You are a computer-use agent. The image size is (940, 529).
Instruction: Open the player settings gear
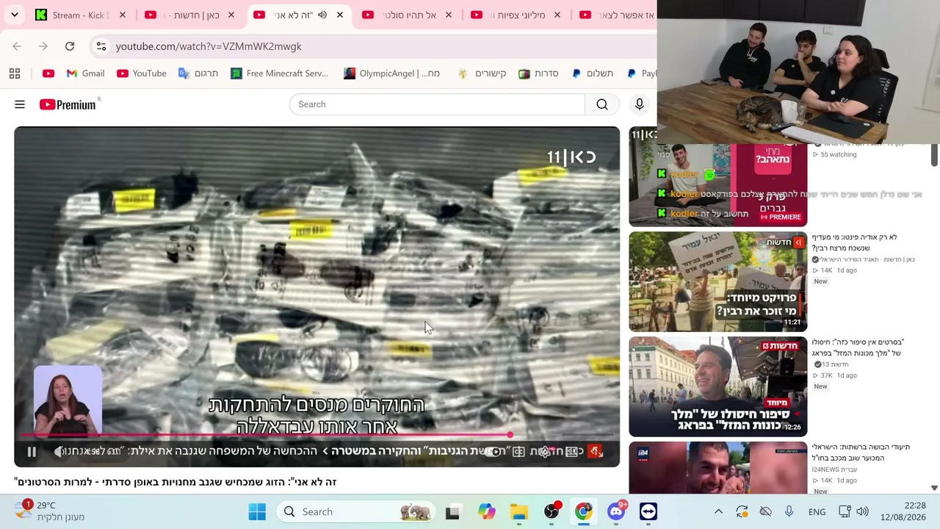(x=544, y=452)
